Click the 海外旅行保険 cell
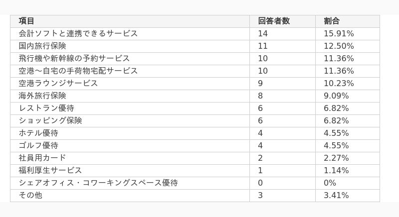Viewport: 399px width, 217px height. [130, 96]
